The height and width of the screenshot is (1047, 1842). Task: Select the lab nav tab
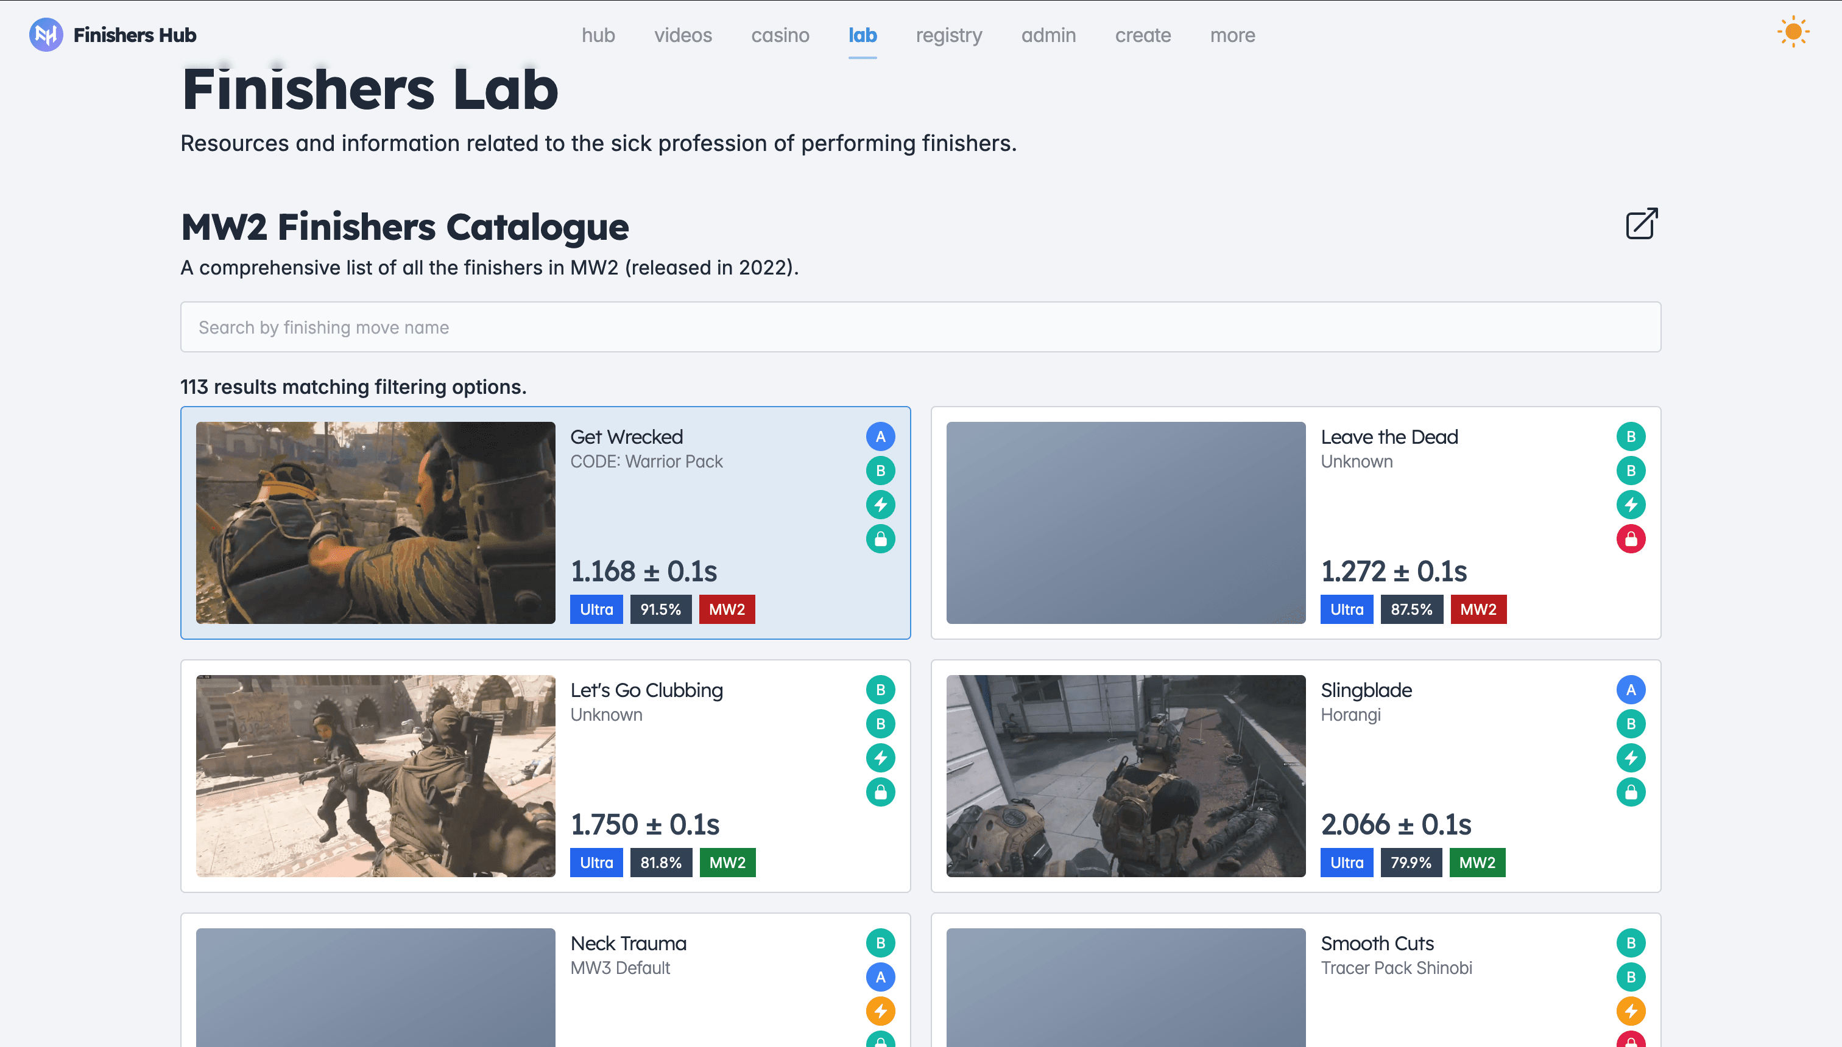862,35
